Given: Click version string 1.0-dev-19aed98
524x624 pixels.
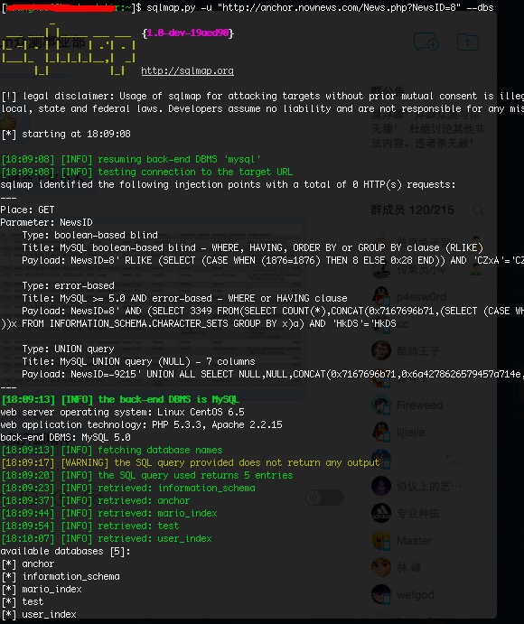Looking at the screenshot, I should [188, 33].
